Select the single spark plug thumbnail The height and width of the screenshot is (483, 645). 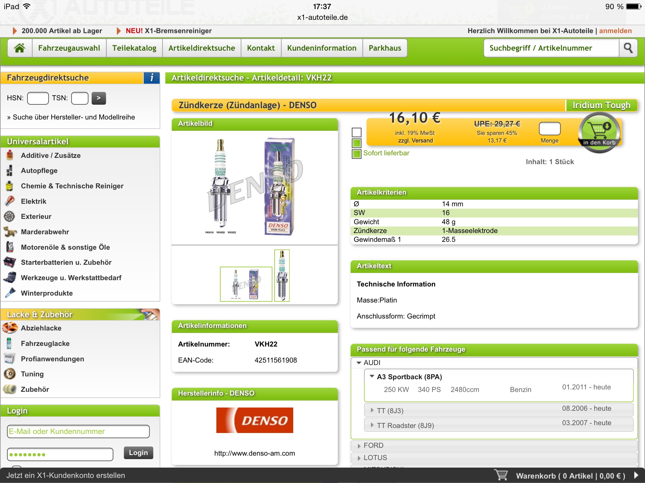pyautogui.click(x=282, y=275)
